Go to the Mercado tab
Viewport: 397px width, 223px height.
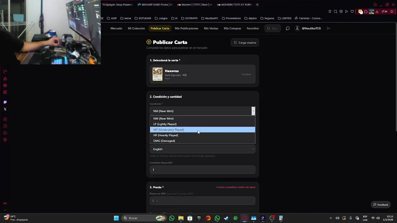(116, 28)
